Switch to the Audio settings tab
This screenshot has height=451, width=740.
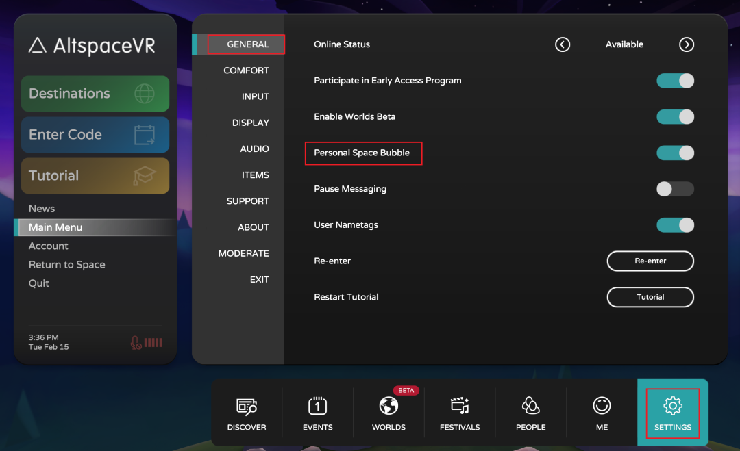(x=254, y=149)
